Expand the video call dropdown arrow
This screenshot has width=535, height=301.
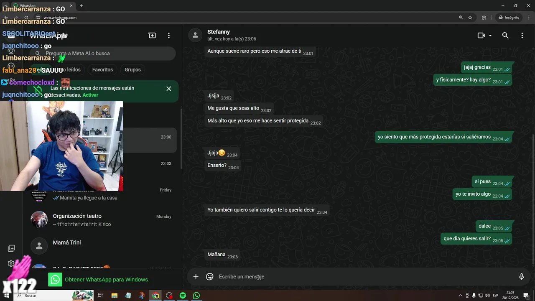coord(490,36)
